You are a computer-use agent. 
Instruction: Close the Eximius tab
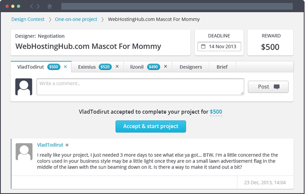tap(117, 66)
